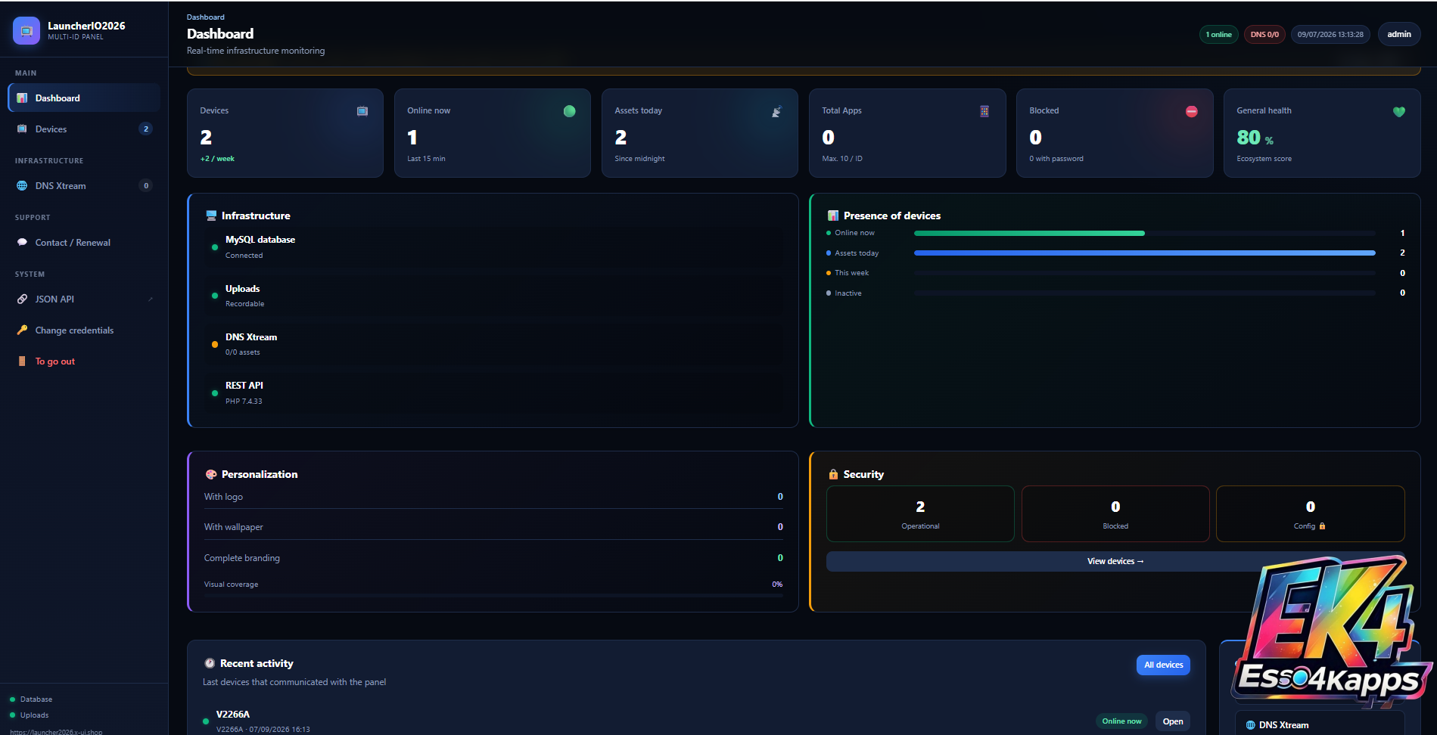
Task: Click the Assets today blue progress bar
Action: pyautogui.click(x=1144, y=253)
